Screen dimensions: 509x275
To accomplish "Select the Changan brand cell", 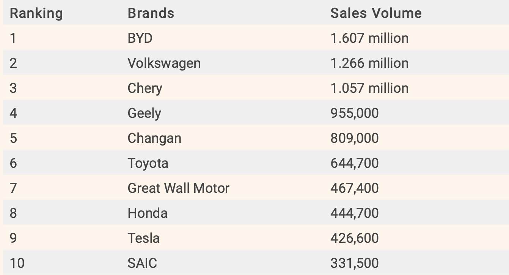I will pyautogui.click(x=154, y=138).
